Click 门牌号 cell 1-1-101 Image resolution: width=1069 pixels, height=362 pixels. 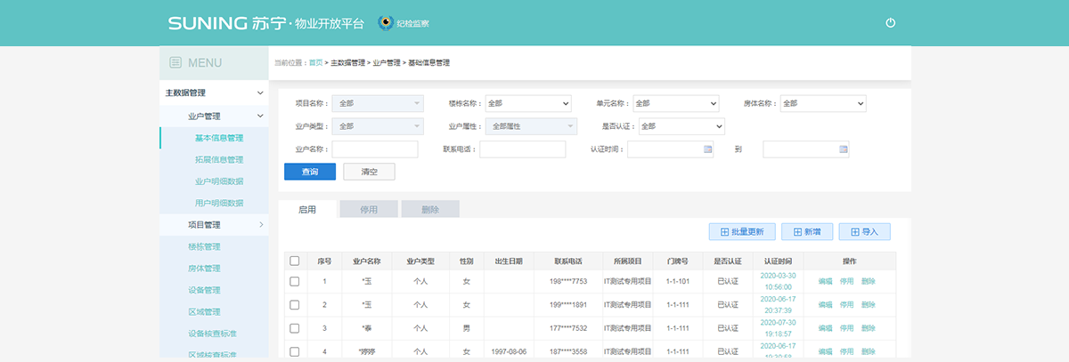click(x=680, y=281)
